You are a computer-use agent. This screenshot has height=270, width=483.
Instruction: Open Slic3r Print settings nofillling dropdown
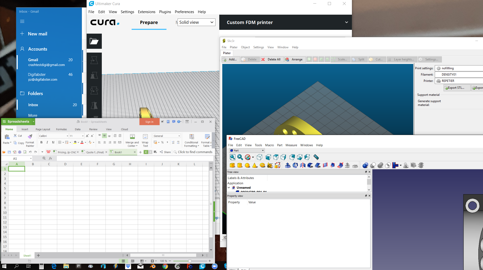click(459, 68)
